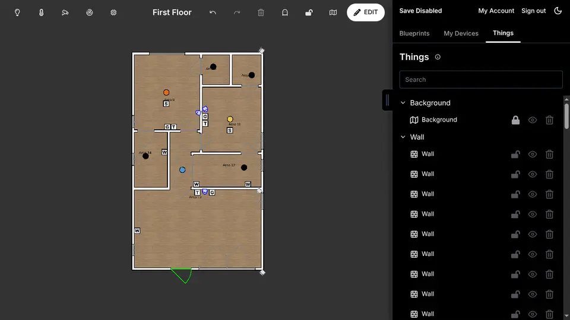Click the S marker below Area 11 label

coord(230,130)
